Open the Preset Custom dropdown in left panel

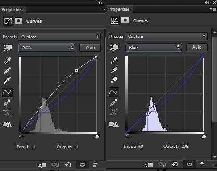(59, 37)
